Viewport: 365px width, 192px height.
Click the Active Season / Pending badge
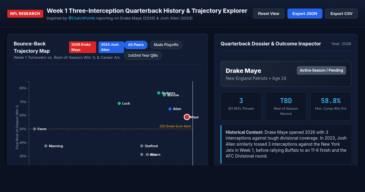coord(322,70)
